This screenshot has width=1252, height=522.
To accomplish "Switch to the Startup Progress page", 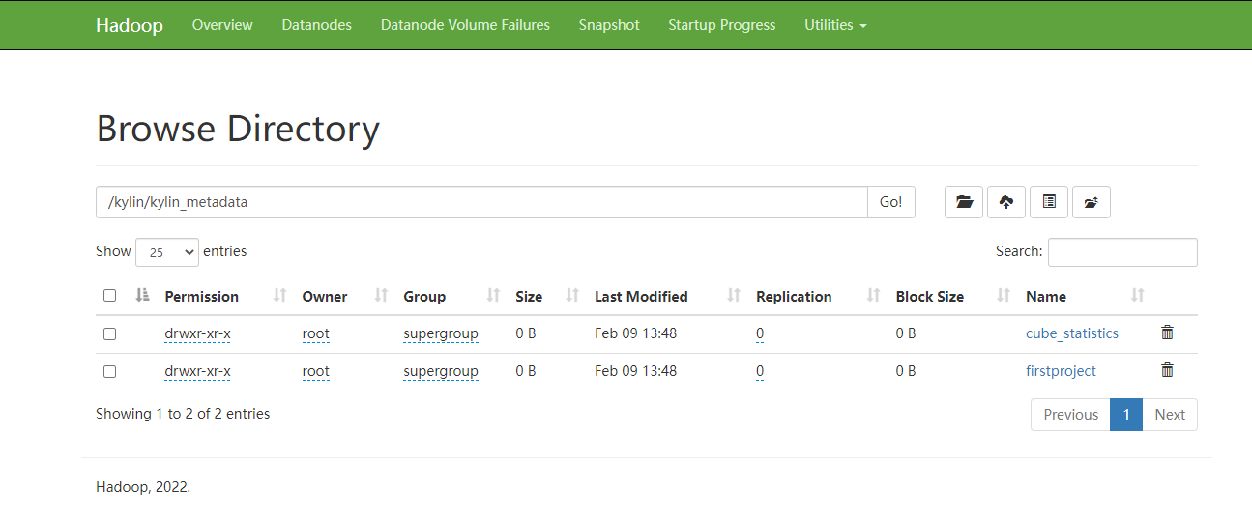I will coord(721,25).
